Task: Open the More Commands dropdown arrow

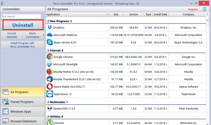Action: coord(43,35)
